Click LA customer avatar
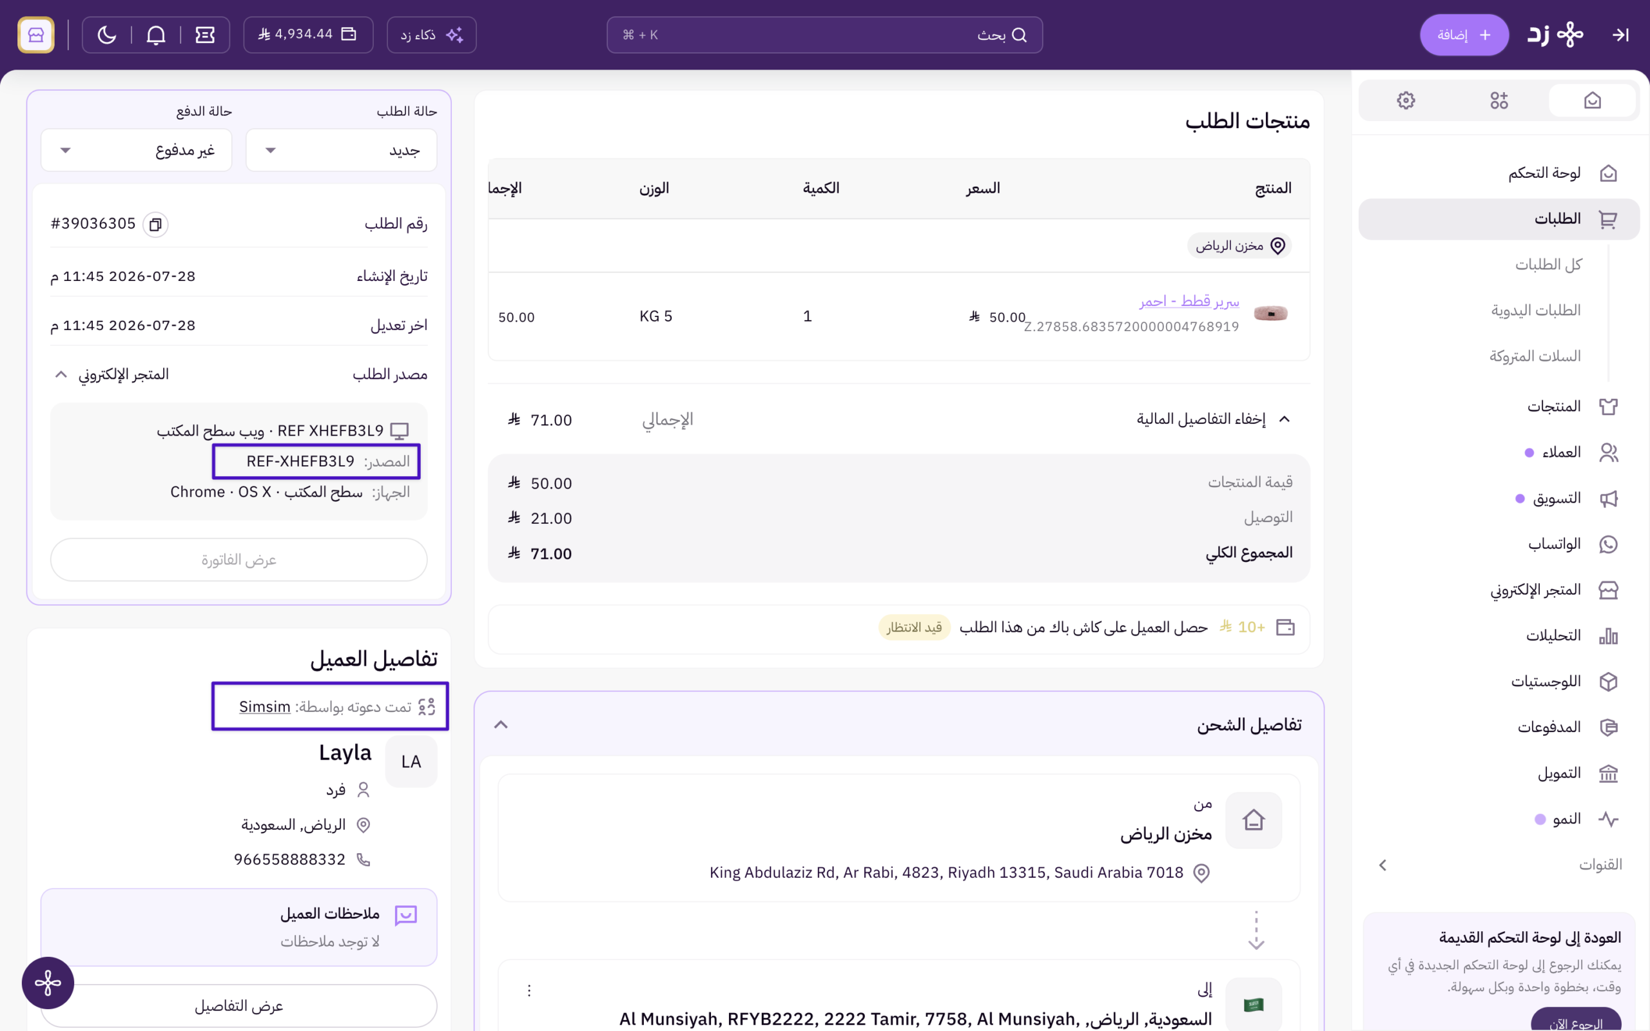The height and width of the screenshot is (1031, 1650). coord(411,762)
